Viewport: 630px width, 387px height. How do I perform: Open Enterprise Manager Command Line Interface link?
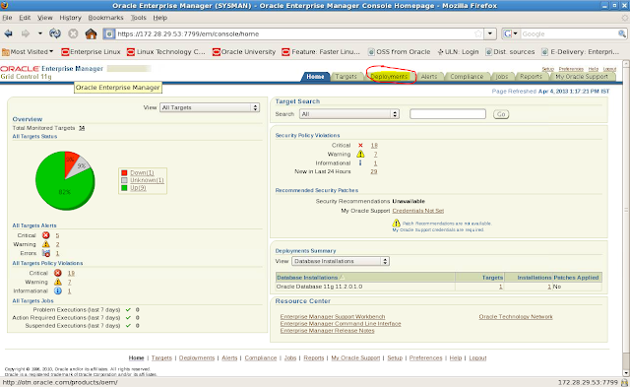click(341, 324)
